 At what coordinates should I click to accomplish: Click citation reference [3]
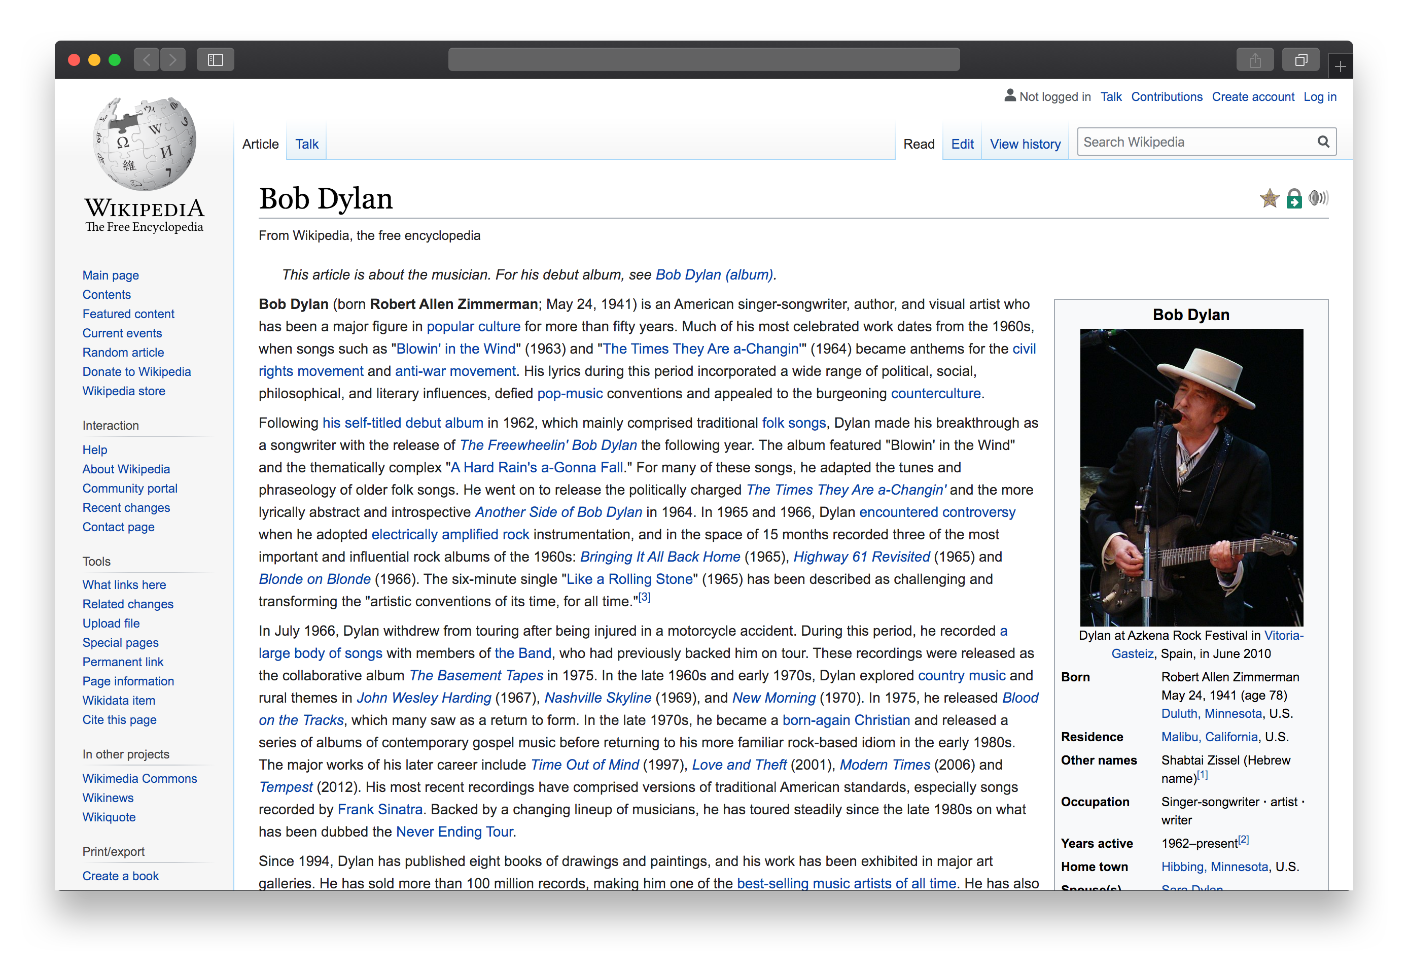644,598
